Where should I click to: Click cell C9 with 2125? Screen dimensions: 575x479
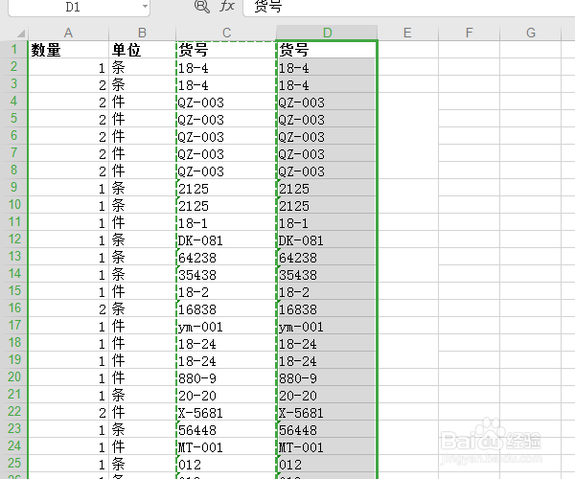pos(226,188)
